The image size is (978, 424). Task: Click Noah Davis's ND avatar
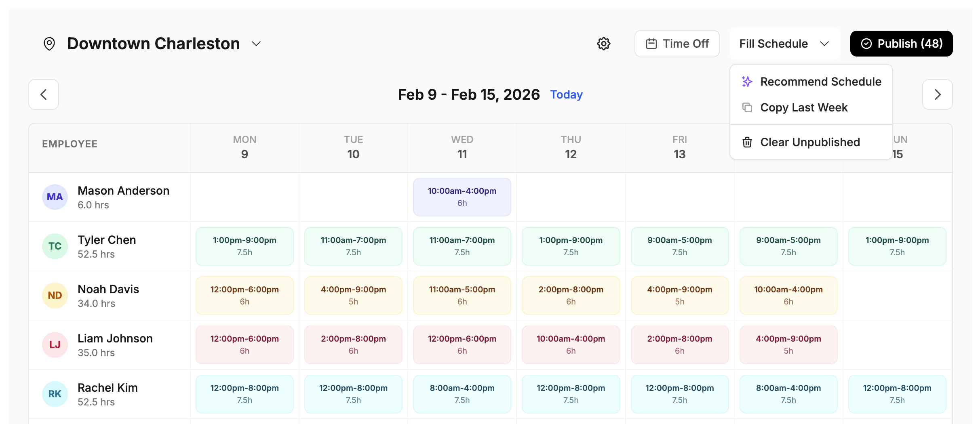55,296
